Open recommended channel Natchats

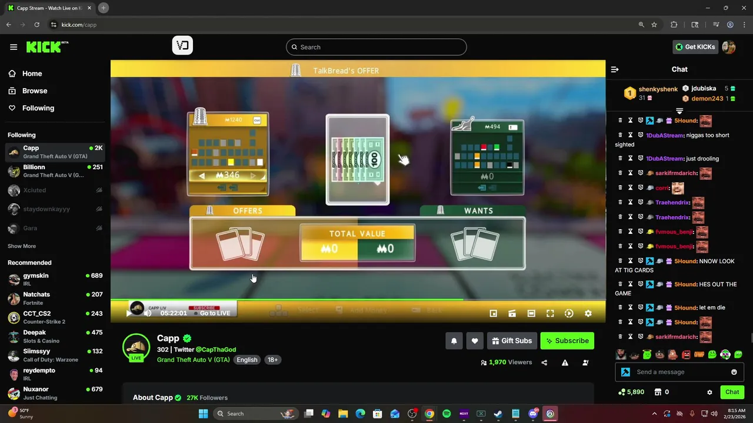pos(55,298)
